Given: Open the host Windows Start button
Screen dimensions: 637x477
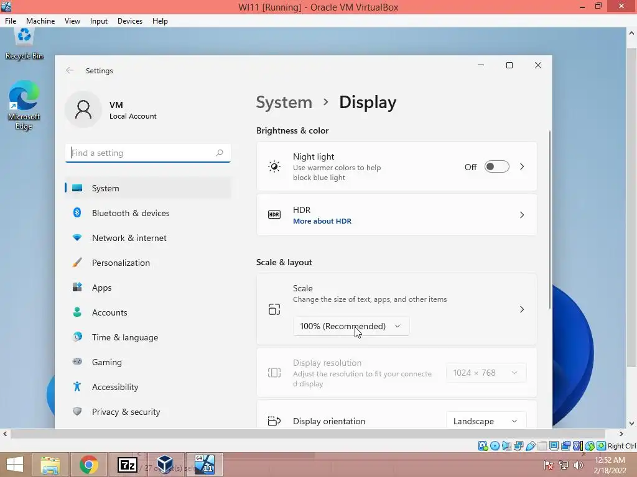Looking at the screenshot, I should 15,465.
